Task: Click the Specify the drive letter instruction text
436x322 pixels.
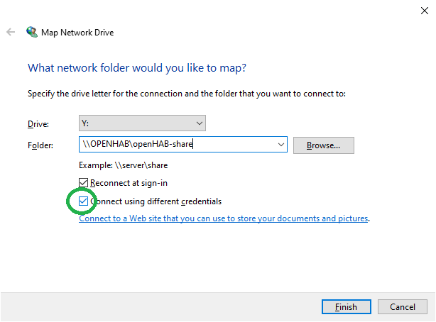Action: [x=186, y=94]
